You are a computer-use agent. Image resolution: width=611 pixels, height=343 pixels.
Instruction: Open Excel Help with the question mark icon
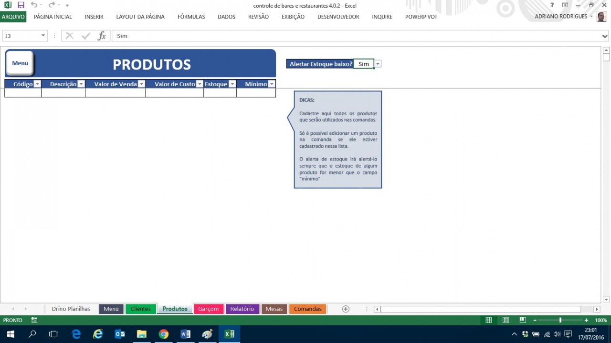pyautogui.click(x=552, y=5)
